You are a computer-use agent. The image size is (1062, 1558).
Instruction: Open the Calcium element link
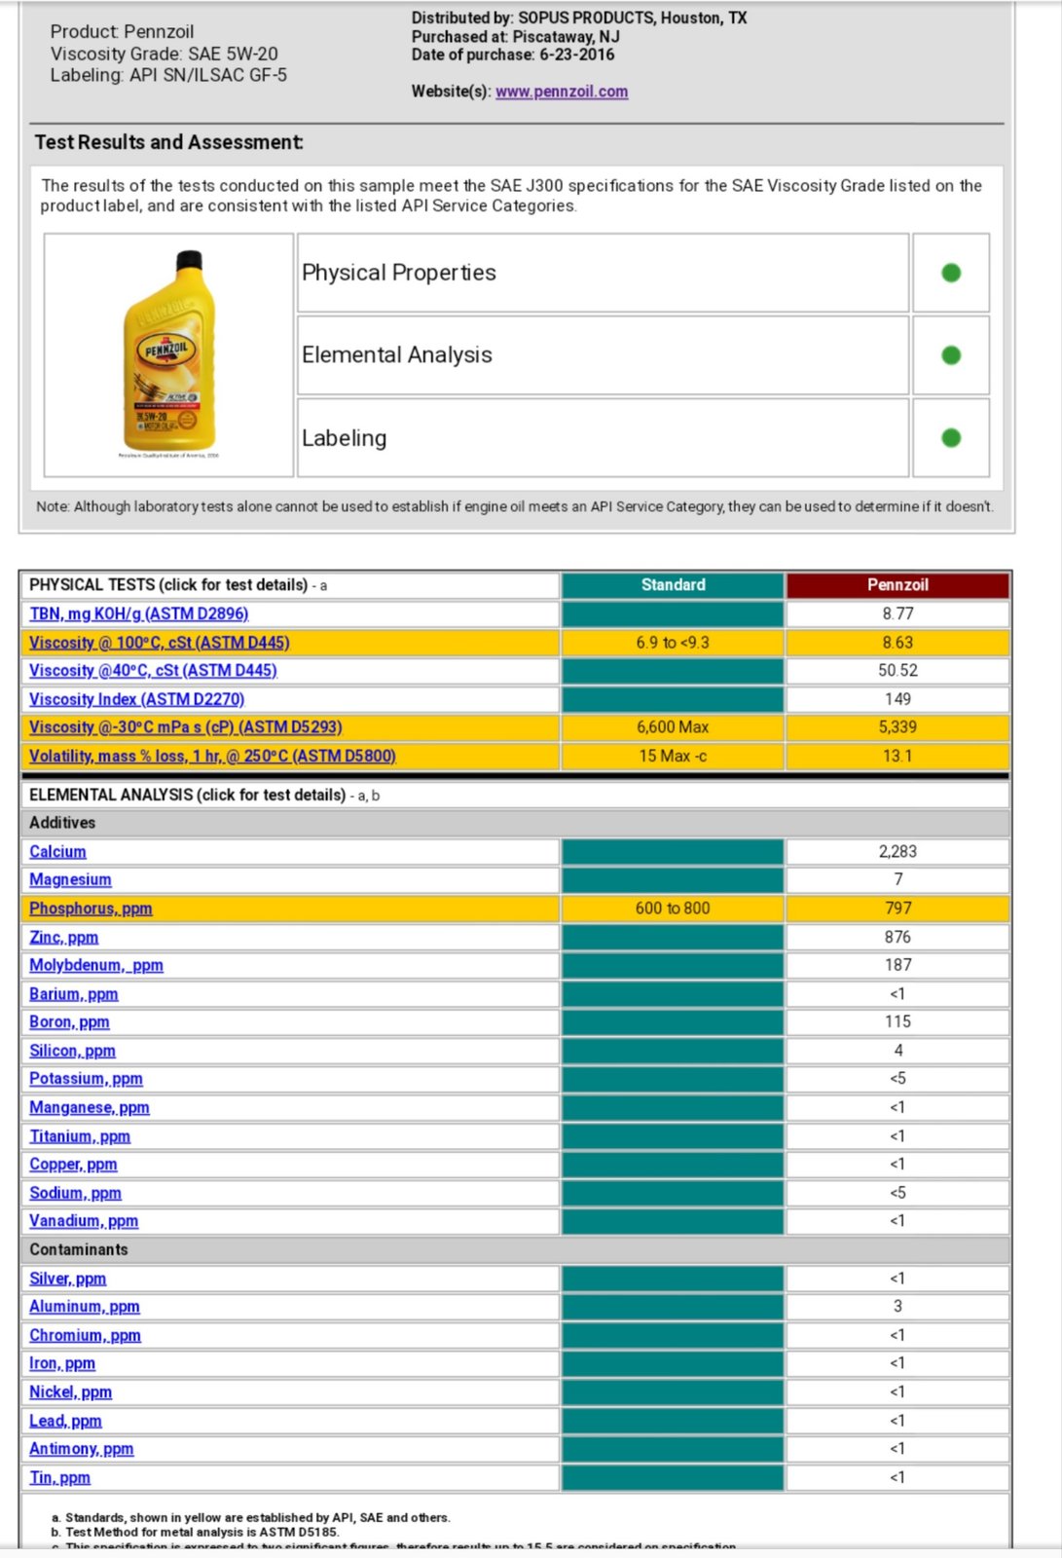coord(57,852)
